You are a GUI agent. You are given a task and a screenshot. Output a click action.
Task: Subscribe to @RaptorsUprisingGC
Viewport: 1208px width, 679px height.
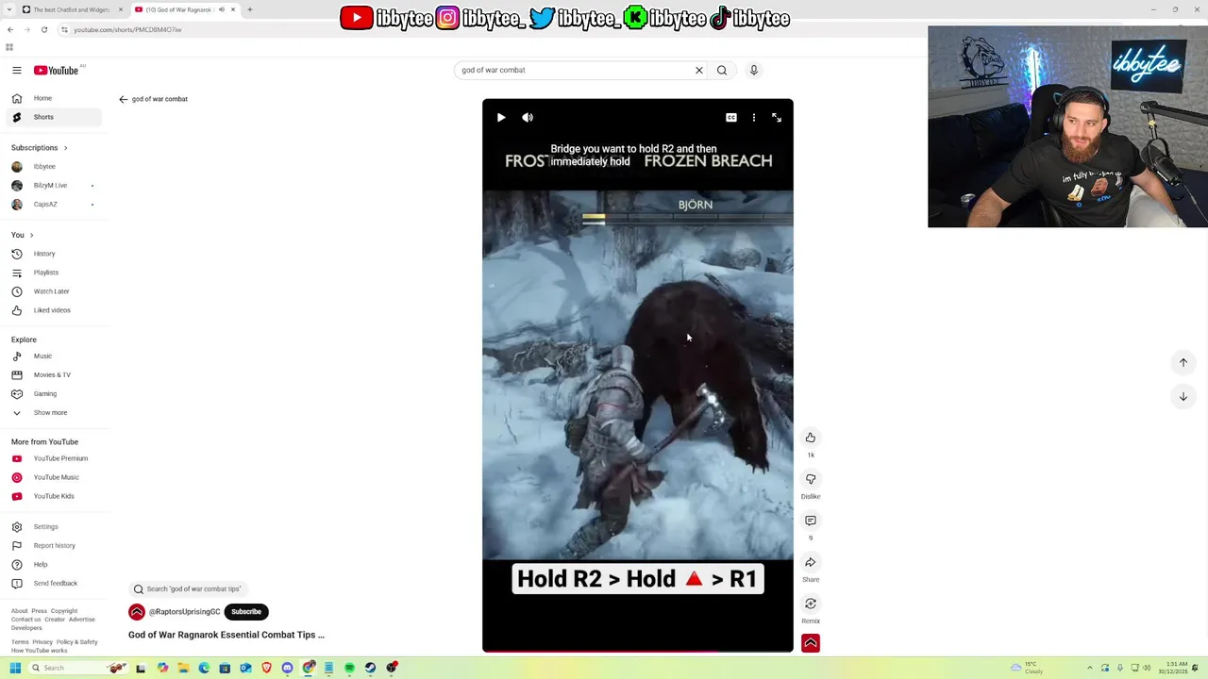(246, 612)
